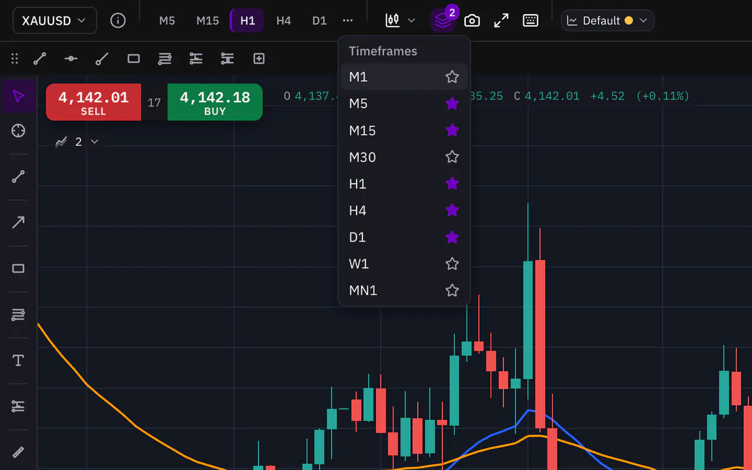Viewport: 752px width, 470px height.
Task: Open the keyboard shortcuts icon
Action: [x=531, y=21]
